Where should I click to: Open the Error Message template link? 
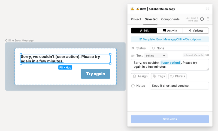coord(170,39)
